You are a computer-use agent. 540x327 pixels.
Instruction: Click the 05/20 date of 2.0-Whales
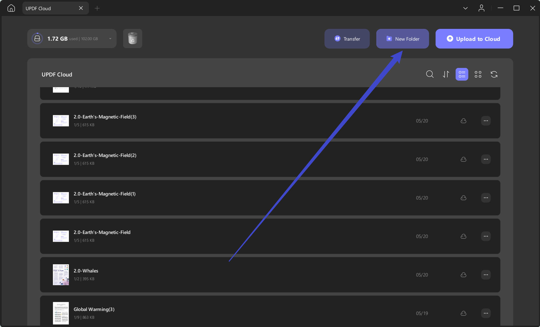coord(422,275)
